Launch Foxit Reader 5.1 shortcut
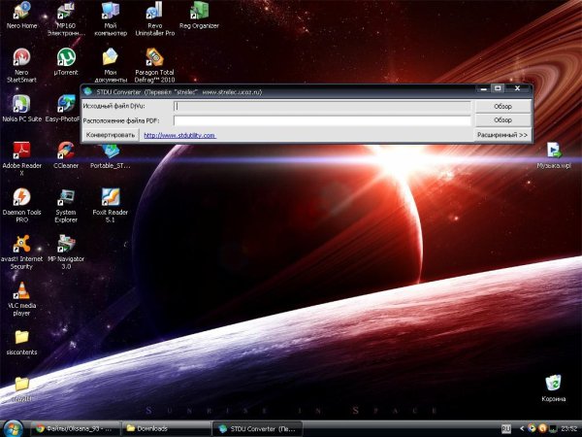 click(111, 205)
